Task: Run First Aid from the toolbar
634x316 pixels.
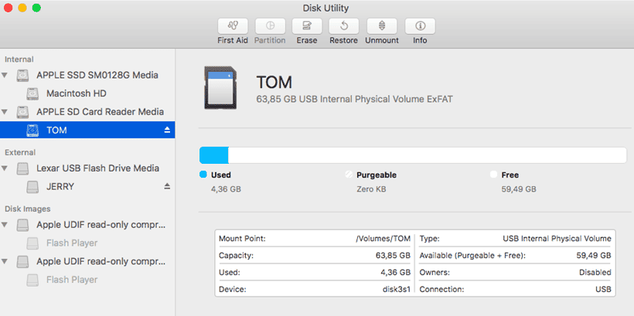Action: tap(233, 26)
